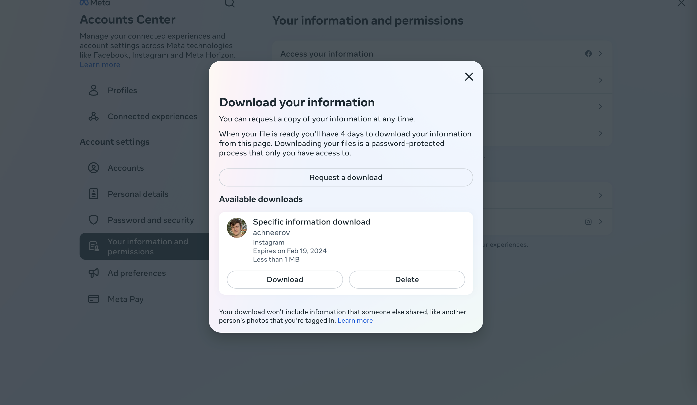Image resolution: width=697 pixels, height=405 pixels.
Task: Click the Password and security shield icon
Action: coord(94,220)
